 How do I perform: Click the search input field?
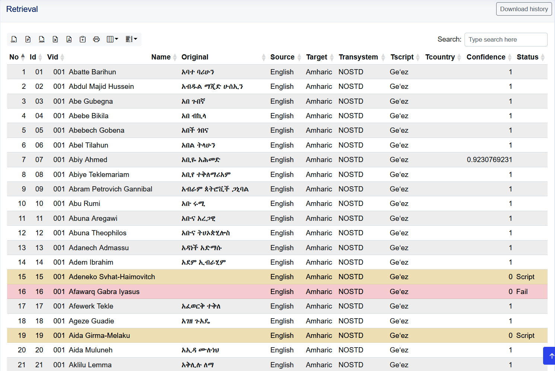point(506,39)
